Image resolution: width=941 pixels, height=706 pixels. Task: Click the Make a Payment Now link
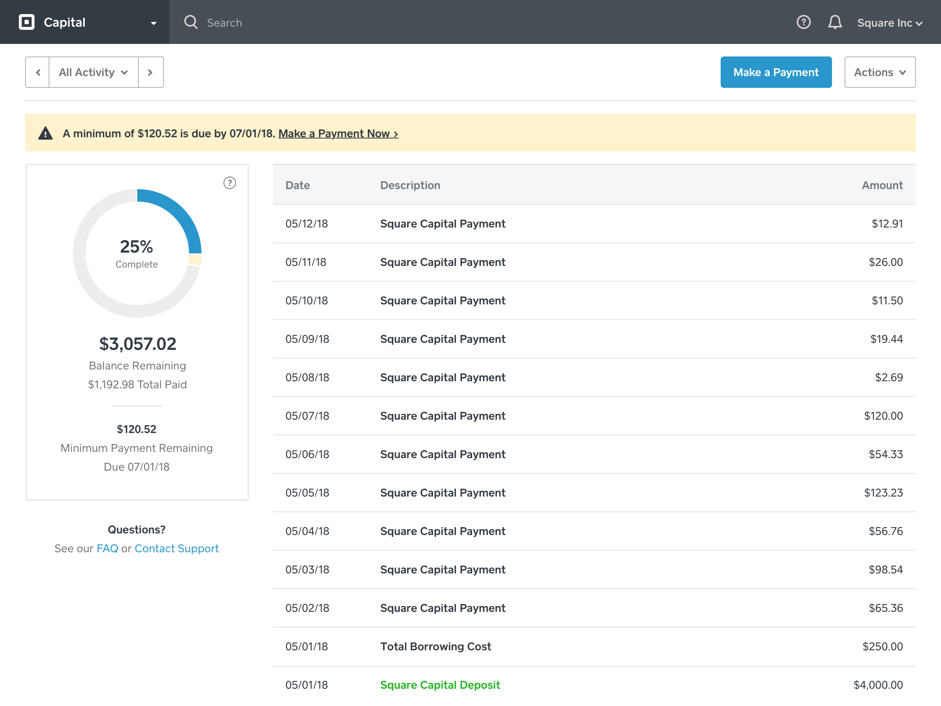click(x=338, y=134)
